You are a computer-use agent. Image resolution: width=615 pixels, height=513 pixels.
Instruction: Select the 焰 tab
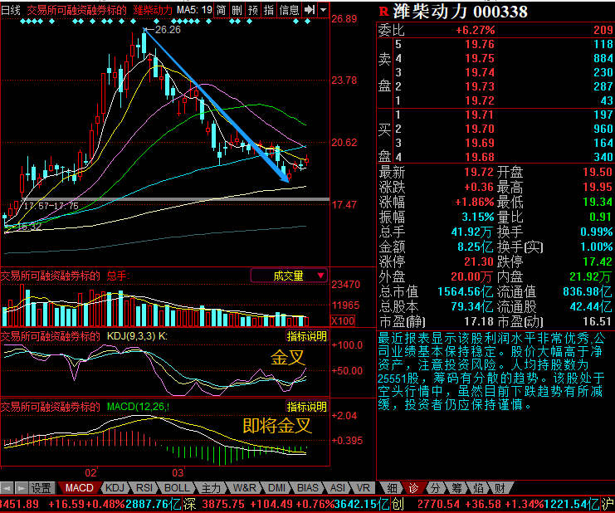point(478,488)
